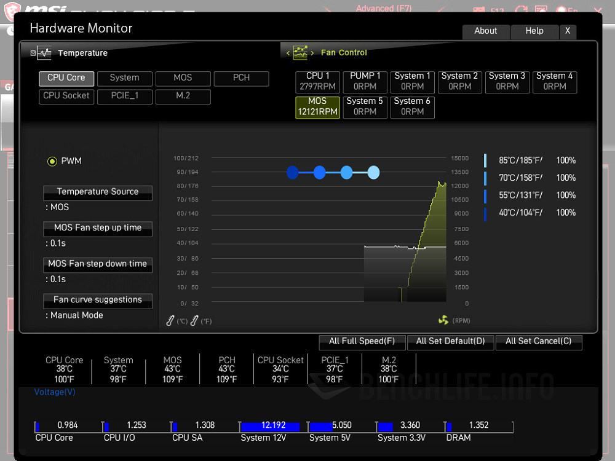Click the right arrow beside Fan Control
This screenshot has width=615, height=461.
point(312,53)
